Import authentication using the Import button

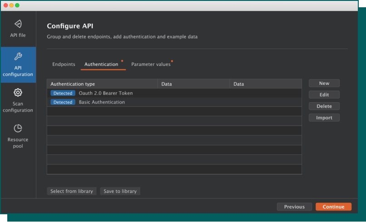tap(324, 118)
